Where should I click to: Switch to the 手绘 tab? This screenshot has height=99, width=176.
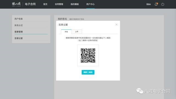pyautogui.click(x=66, y=32)
